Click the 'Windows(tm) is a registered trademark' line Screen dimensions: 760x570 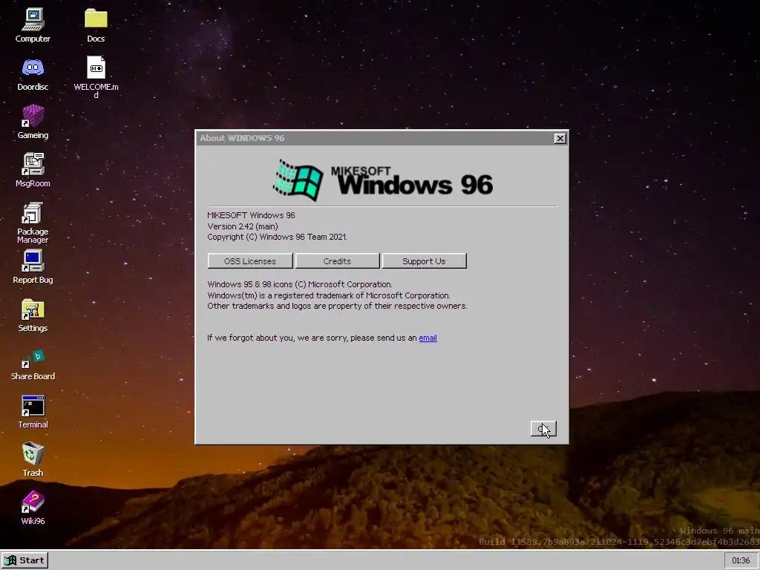point(329,295)
